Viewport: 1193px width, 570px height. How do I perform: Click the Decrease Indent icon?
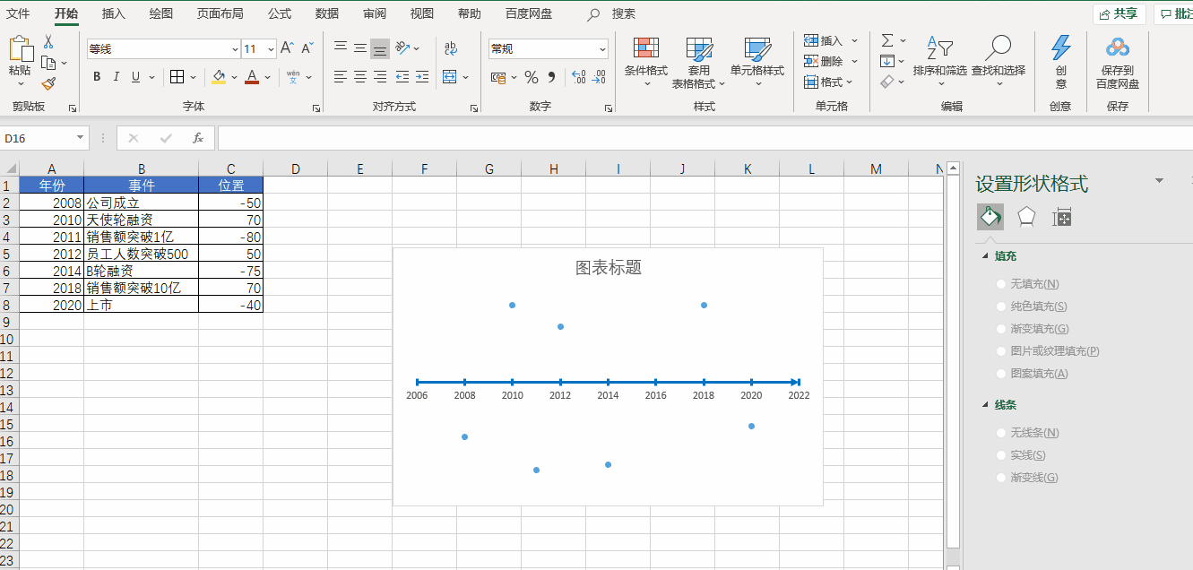click(402, 77)
